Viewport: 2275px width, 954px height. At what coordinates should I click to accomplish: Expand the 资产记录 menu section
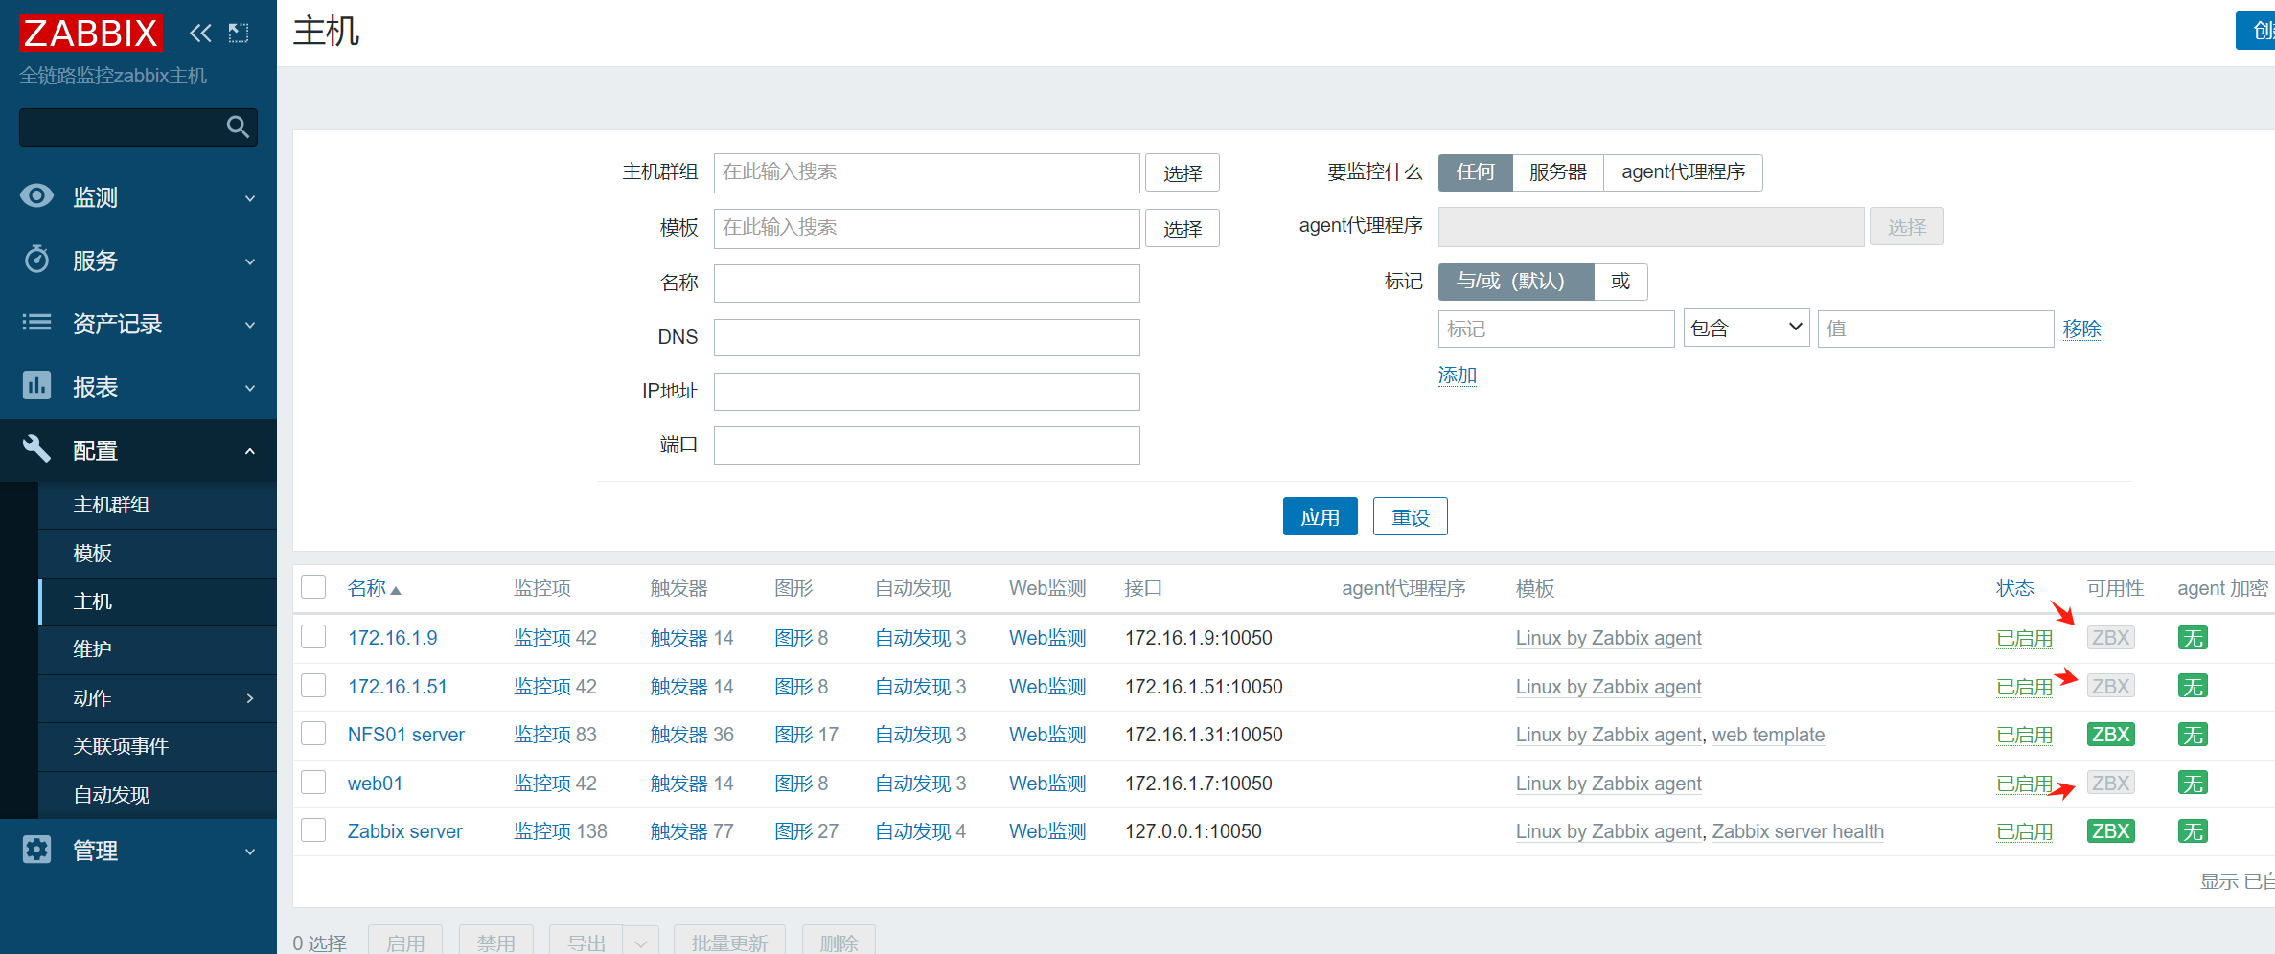tap(250, 325)
